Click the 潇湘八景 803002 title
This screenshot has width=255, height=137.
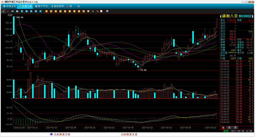[237, 16]
